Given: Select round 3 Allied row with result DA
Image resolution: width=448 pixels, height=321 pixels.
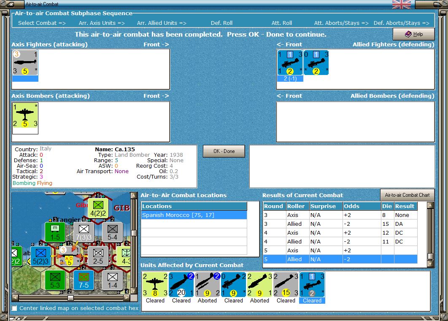Looking at the screenshot, I should [340, 224].
